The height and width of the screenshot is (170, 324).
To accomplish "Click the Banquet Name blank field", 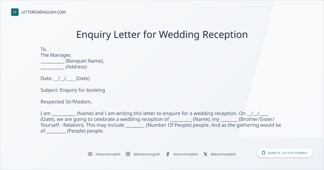I will pos(52,62).
